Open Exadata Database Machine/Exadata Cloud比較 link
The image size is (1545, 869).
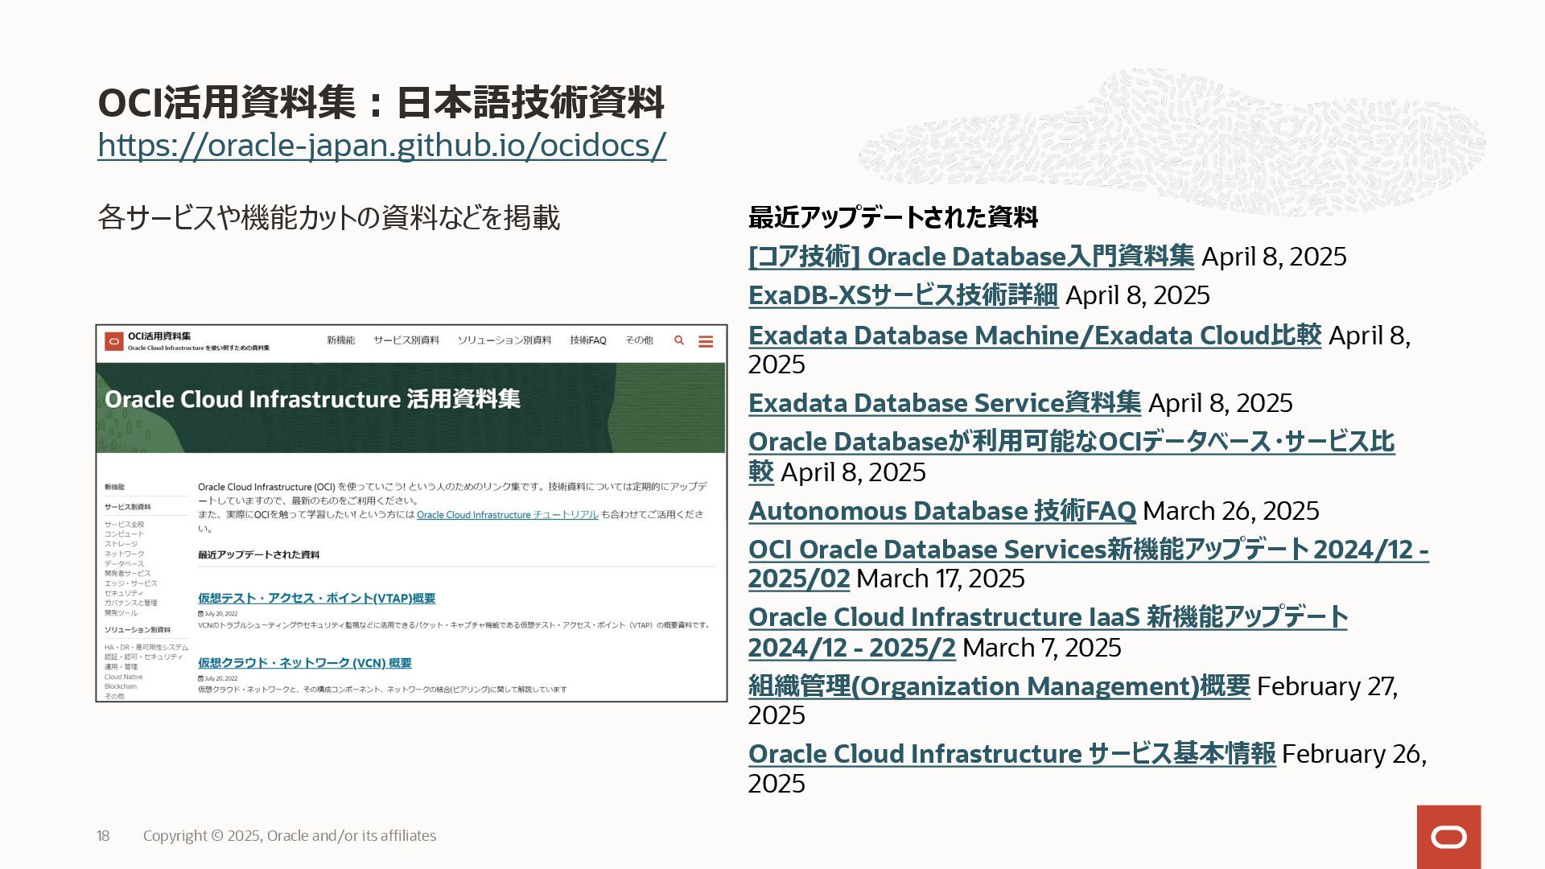click(1035, 336)
